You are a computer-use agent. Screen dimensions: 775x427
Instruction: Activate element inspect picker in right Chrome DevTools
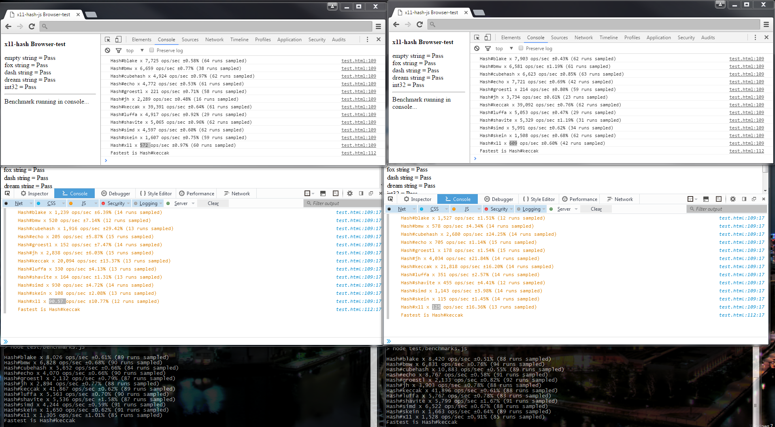477,37
